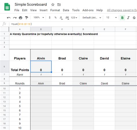Click the bold Elaine header cell

[125, 55]
